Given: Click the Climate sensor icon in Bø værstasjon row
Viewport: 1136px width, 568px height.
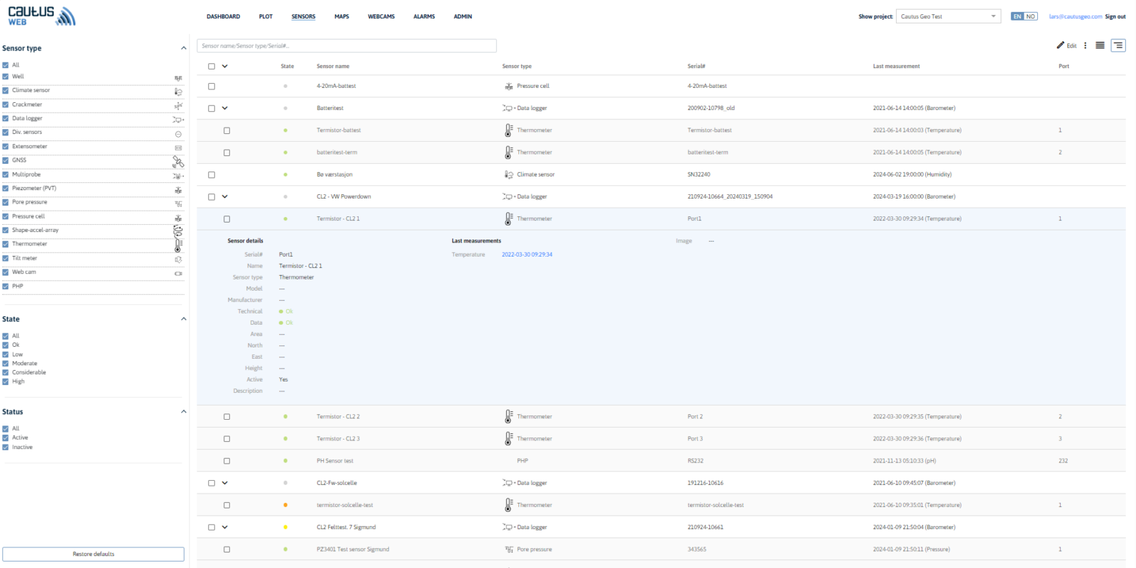Looking at the screenshot, I should pos(508,174).
